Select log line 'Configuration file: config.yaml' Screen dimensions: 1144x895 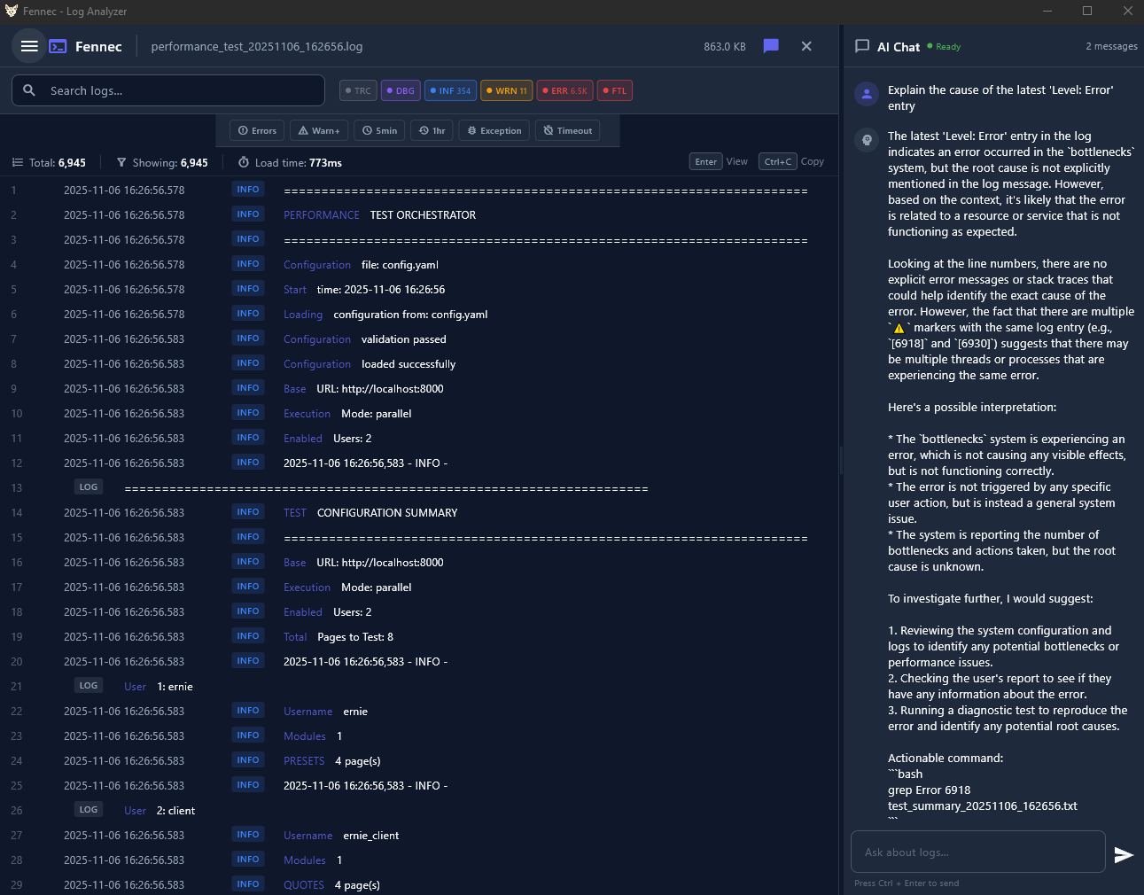[x=419, y=264]
